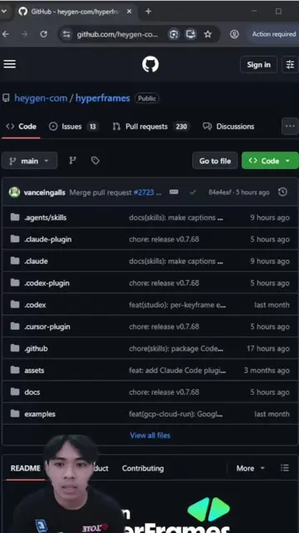Open the browser profile avatar icon
Viewport: 299px width, 533px height.
(234, 34)
